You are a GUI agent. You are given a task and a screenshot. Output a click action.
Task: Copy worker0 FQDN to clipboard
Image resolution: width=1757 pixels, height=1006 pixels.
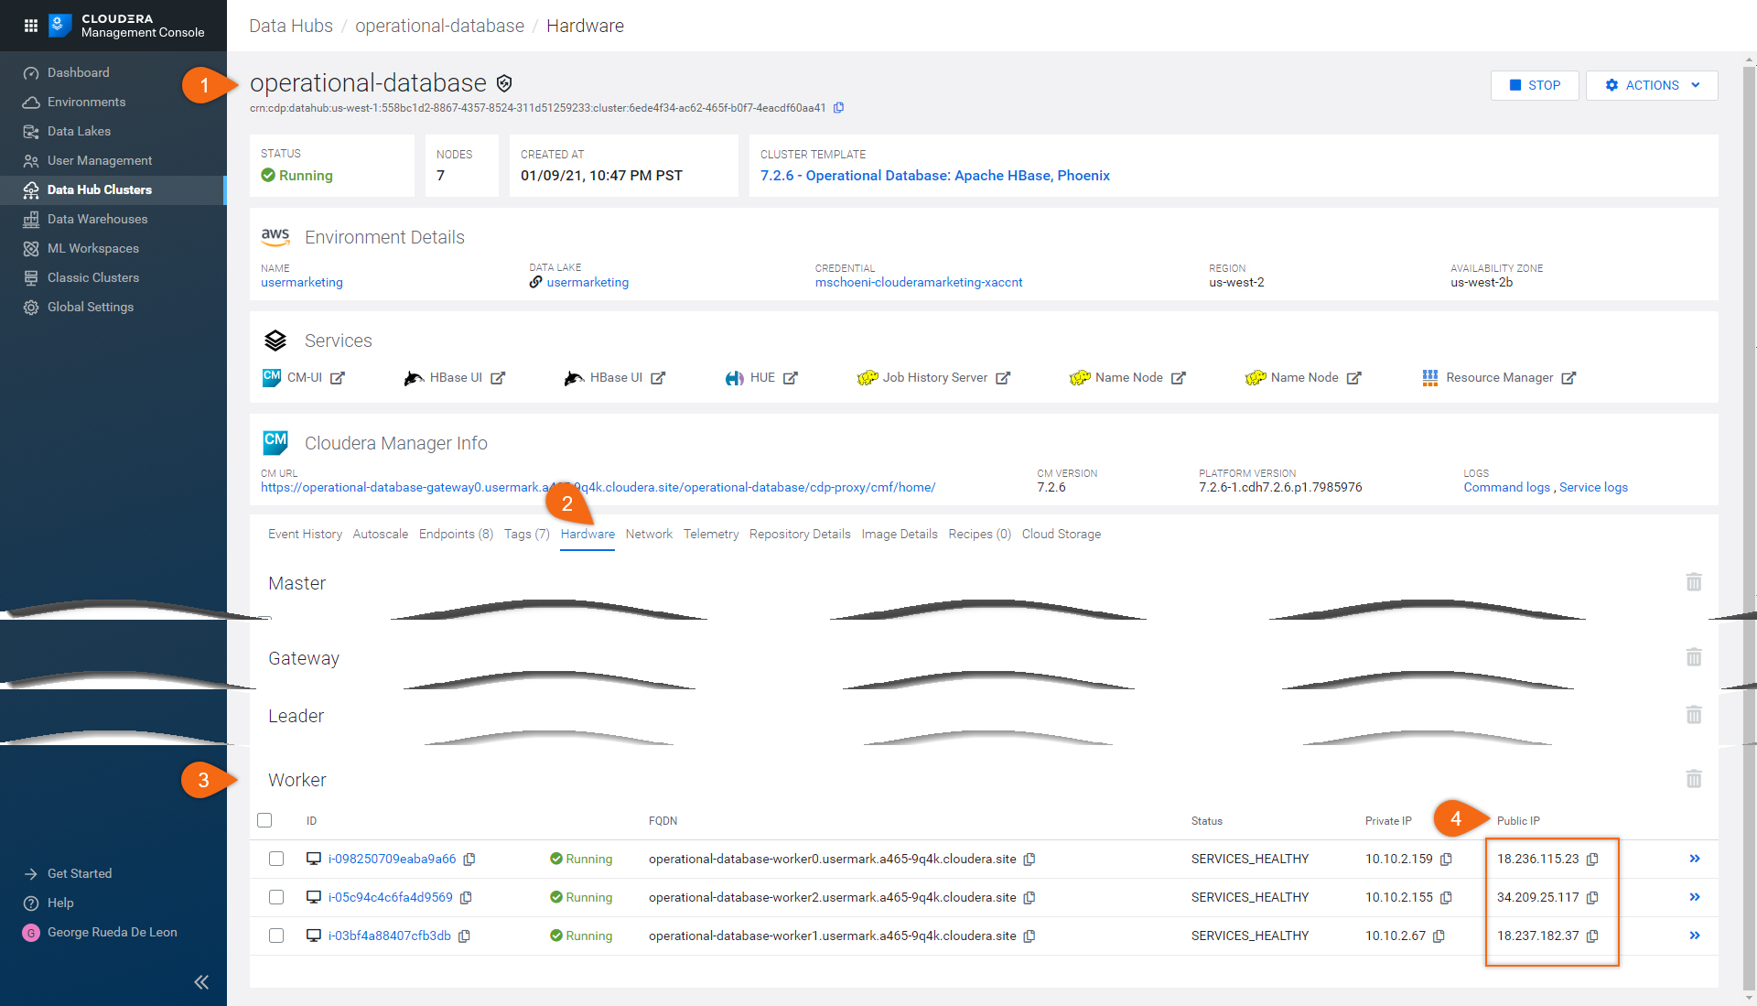pyautogui.click(x=1029, y=860)
